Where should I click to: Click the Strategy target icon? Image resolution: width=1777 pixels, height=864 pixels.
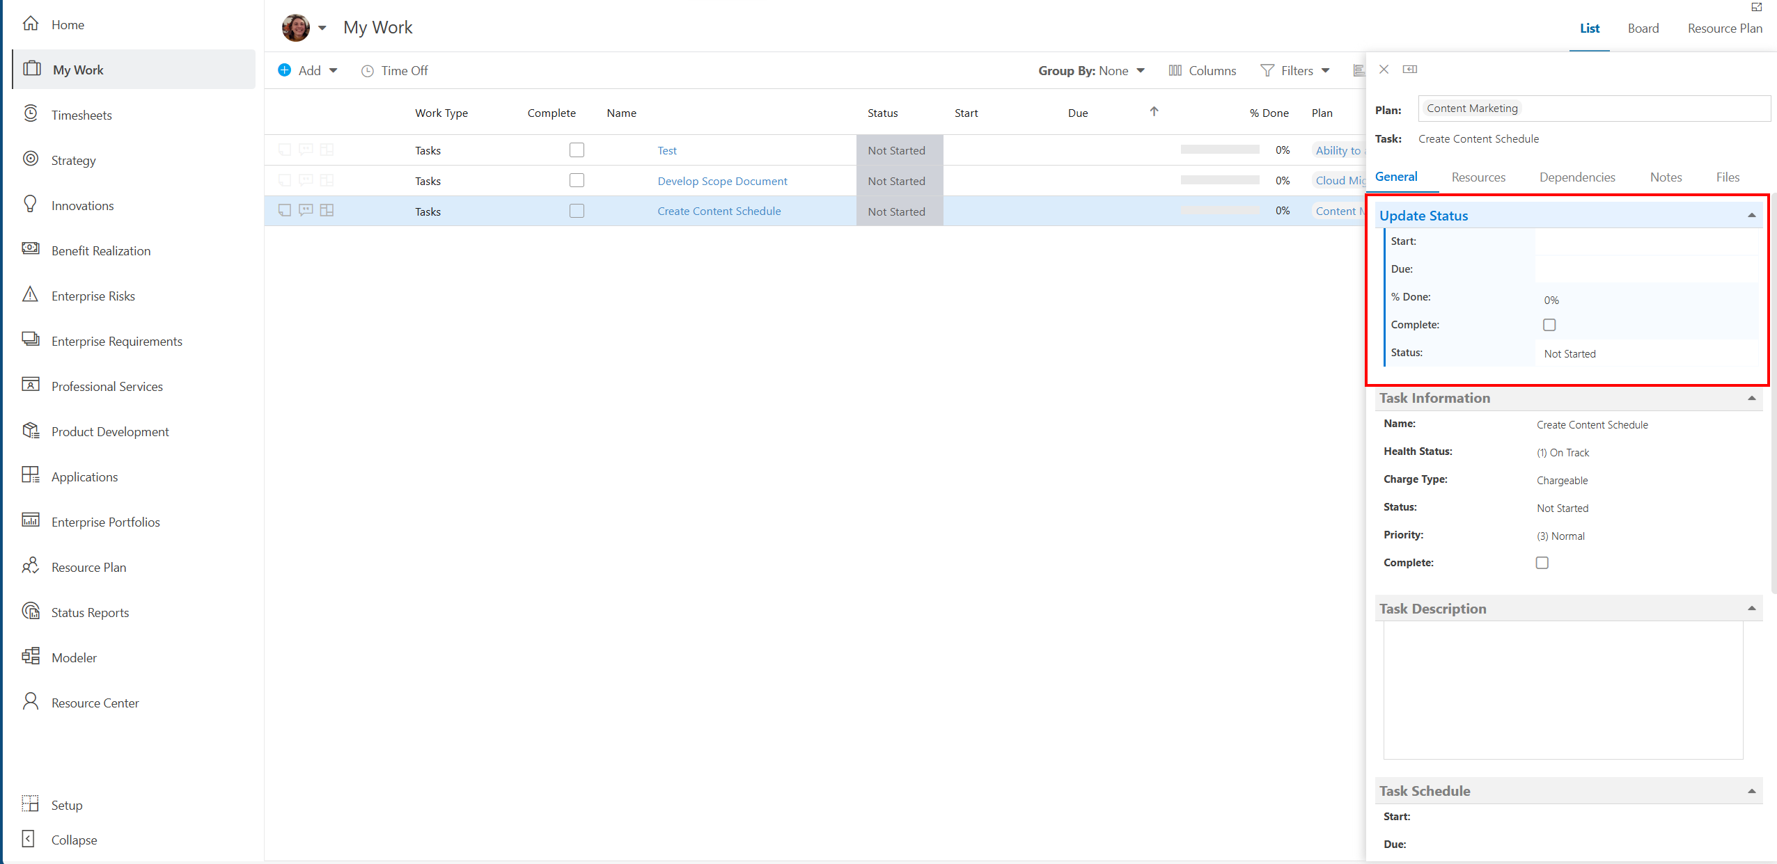tap(31, 159)
